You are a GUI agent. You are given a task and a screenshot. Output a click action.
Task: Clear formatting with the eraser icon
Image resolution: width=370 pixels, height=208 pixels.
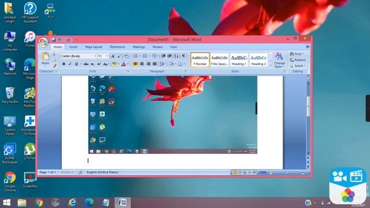[x=126, y=56]
